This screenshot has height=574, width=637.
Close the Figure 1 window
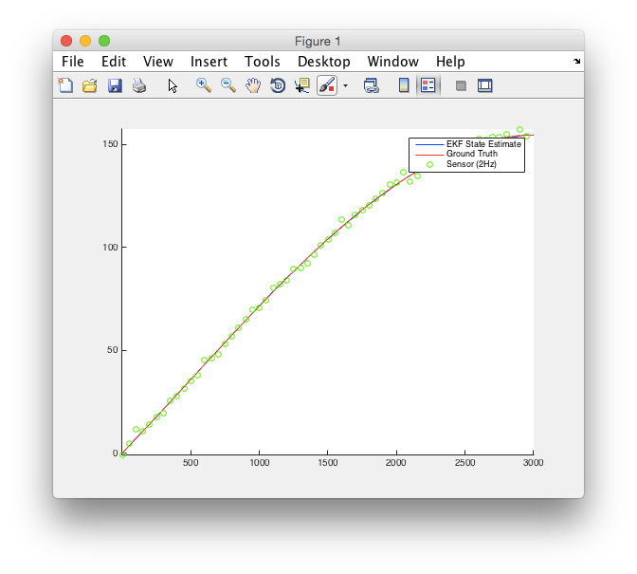tap(66, 41)
